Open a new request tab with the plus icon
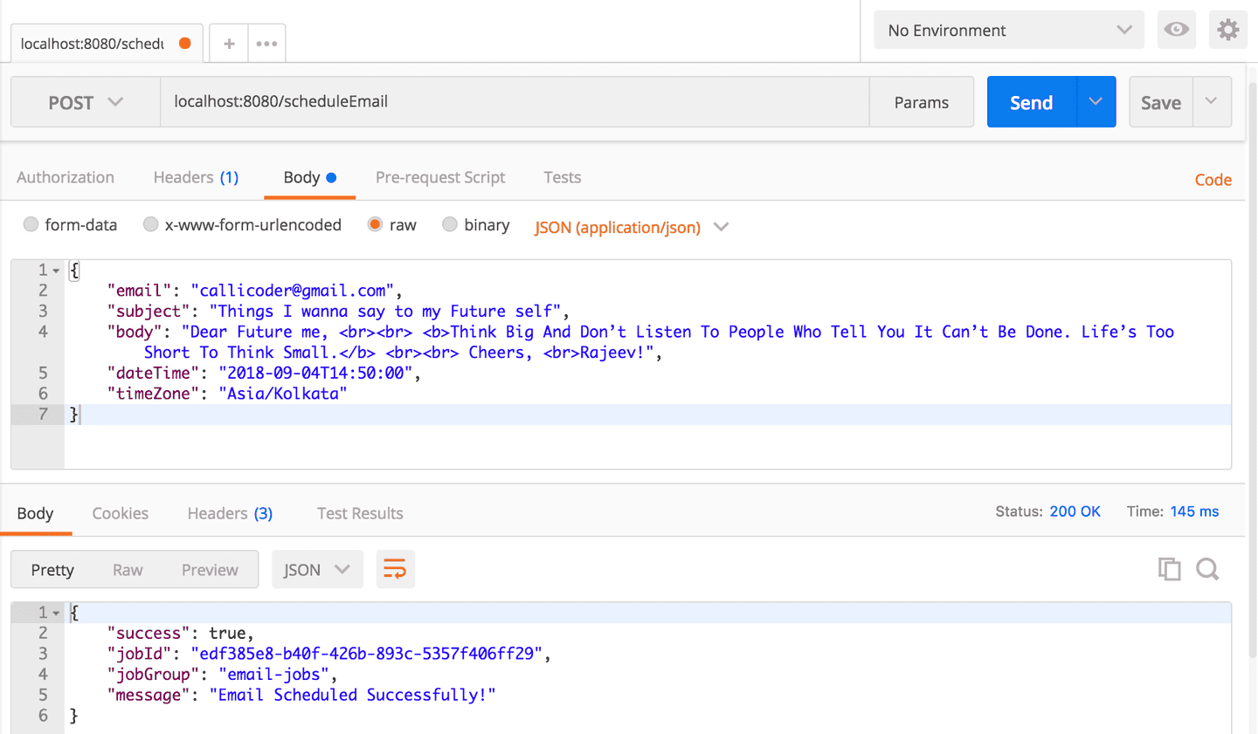This screenshot has height=734, width=1258. pyautogui.click(x=227, y=42)
